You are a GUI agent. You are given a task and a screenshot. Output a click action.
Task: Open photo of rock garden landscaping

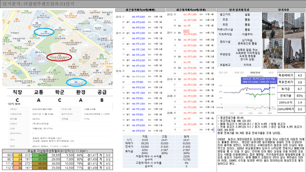click(273, 54)
